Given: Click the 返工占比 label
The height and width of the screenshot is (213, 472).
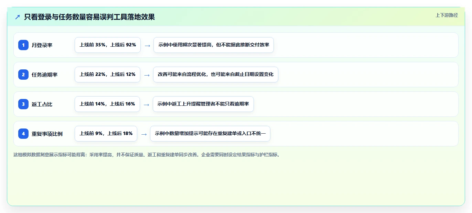Looking at the screenshot, I should pos(42,104).
